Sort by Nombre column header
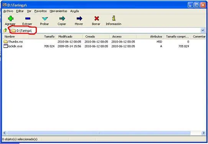Image resolution: width=208 pixels, height=144 pixels. pyautogui.click(x=16, y=36)
